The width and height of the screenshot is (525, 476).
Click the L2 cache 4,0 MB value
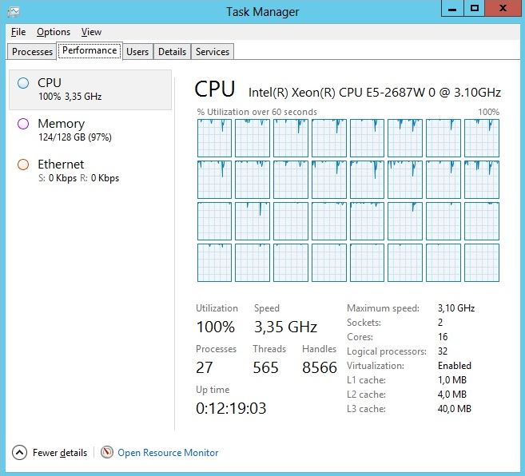point(452,395)
